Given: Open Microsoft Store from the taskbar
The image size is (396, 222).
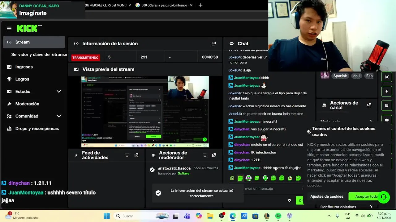Looking at the screenshot, I should click(255, 216).
